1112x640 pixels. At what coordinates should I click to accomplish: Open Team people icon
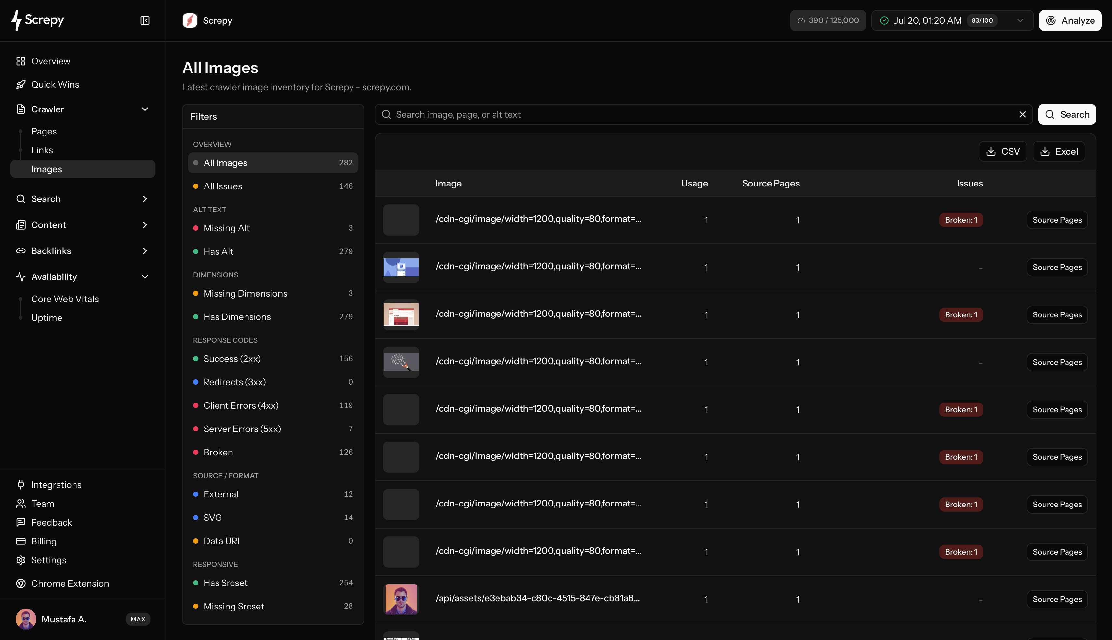(21, 503)
